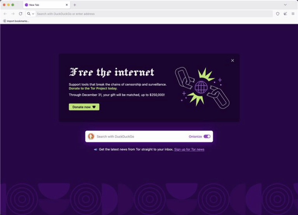Click the forward navigation arrow
298x215 pixels.
13,14
